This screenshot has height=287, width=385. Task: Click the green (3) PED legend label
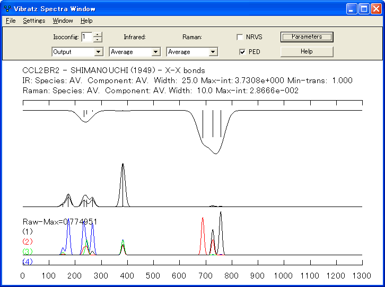point(28,252)
